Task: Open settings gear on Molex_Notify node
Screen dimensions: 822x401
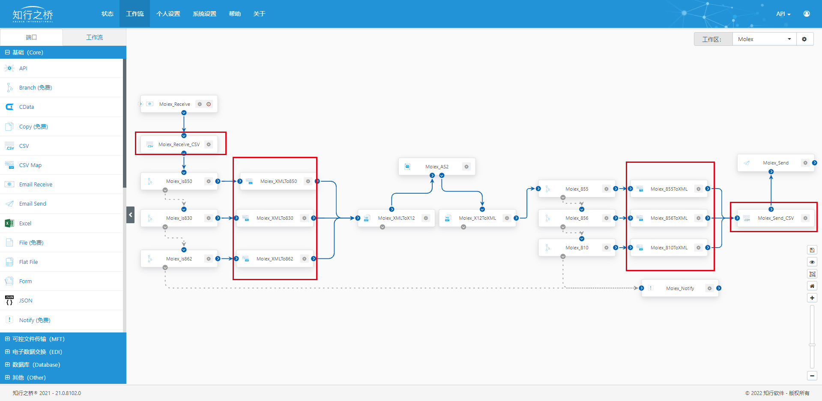Action: click(709, 288)
